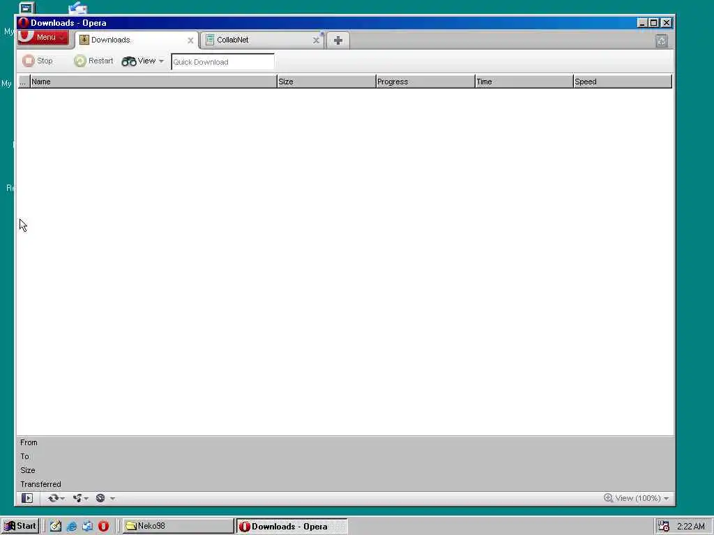
Task: Click the Restart download button
Action: pos(93,61)
